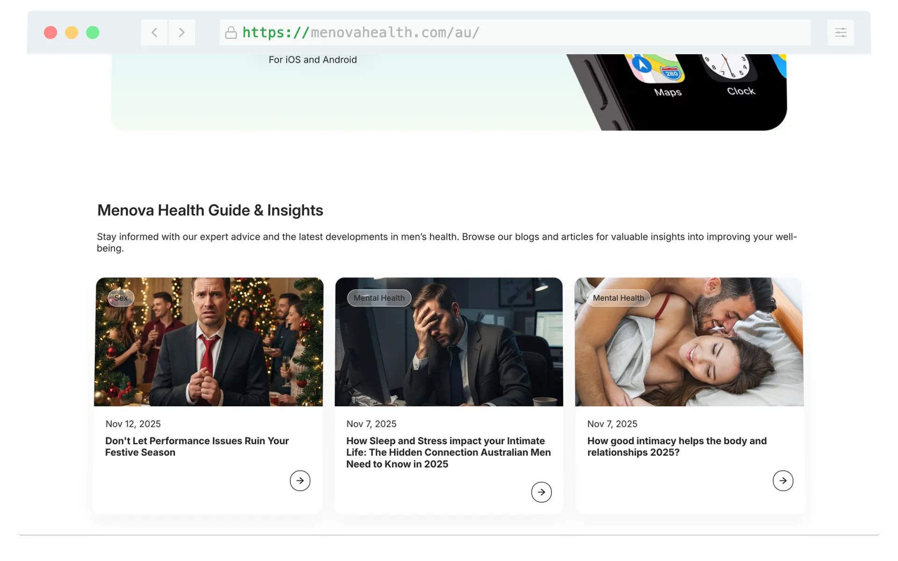898x561 pixels.
Task: Click the thumbnail of the Christmas party article
Action: click(x=209, y=342)
